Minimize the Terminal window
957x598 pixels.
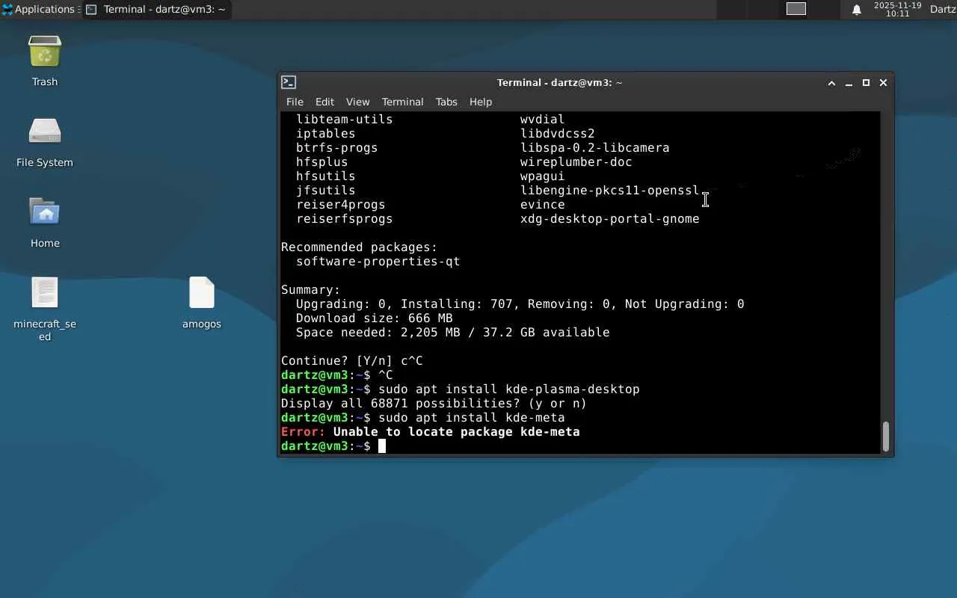coord(849,83)
